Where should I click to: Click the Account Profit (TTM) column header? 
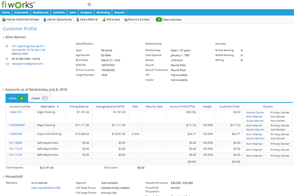click(x=182, y=106)
